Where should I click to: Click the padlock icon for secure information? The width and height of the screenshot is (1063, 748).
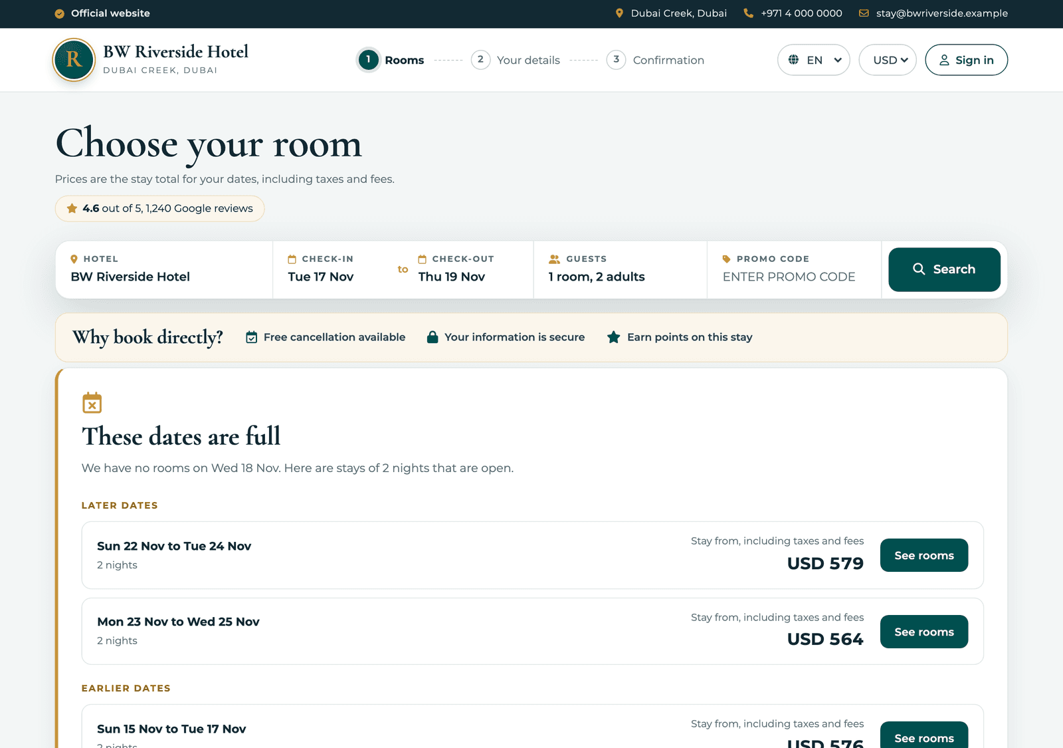pyautogui.click(x=433, y=337)
